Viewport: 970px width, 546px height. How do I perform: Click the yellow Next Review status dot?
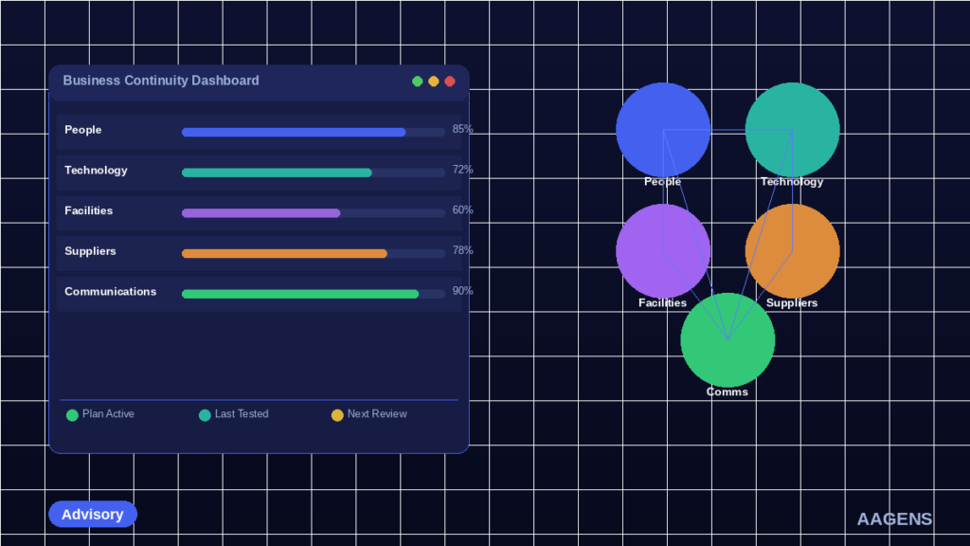tap(337, 415)
